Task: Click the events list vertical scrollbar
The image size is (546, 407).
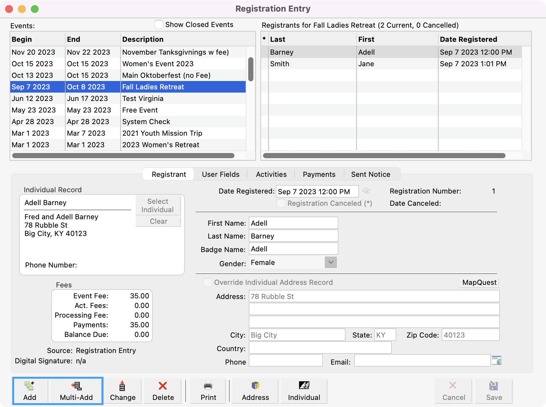Action: click(x=251, y=69)
